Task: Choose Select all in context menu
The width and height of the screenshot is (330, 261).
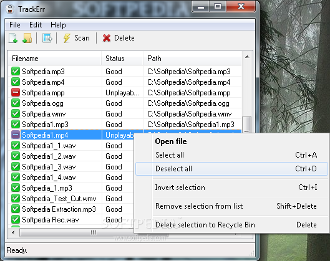Action: click(231, 155)
